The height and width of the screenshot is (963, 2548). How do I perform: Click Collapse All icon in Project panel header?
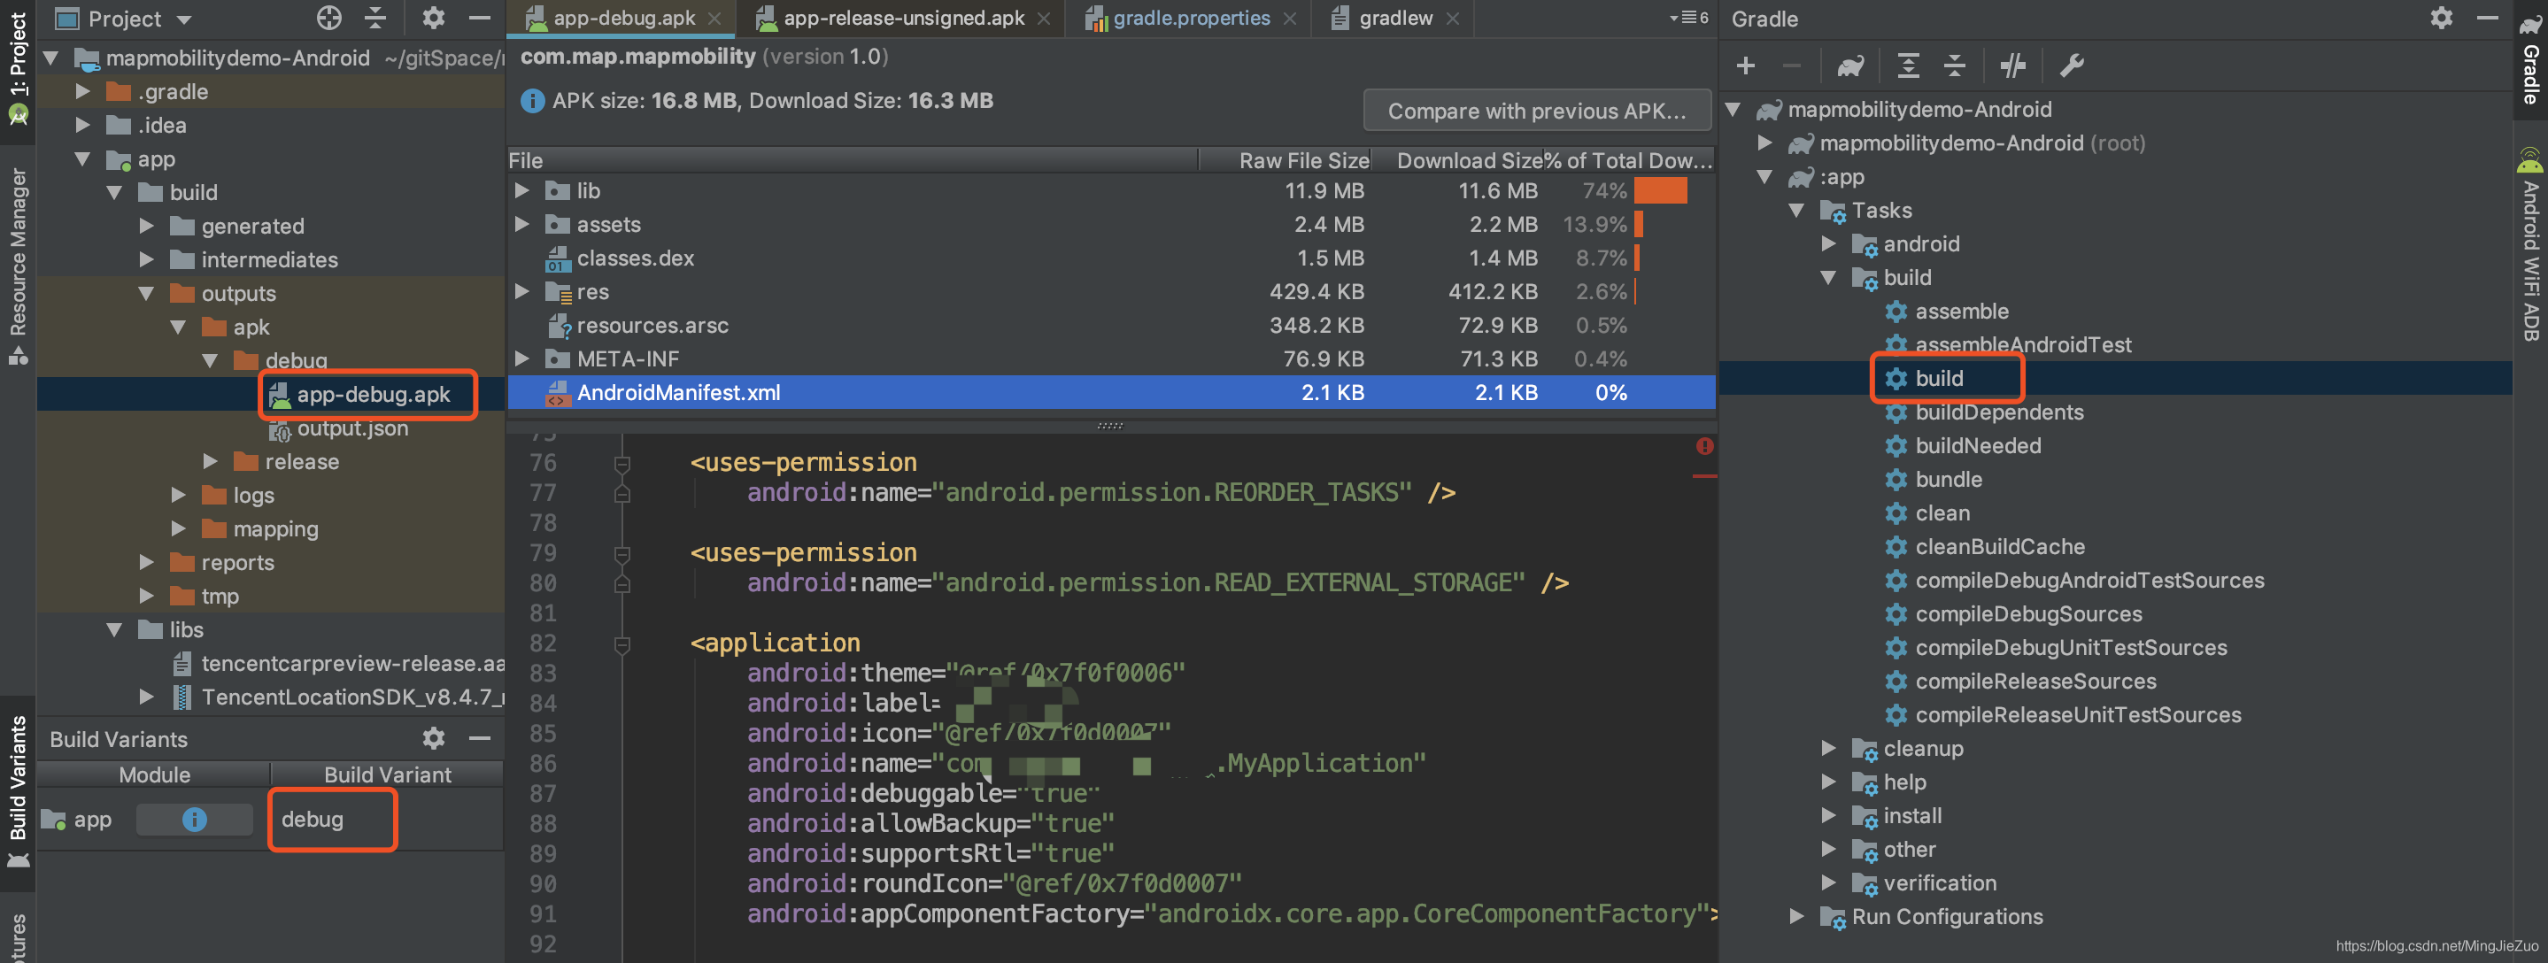[x=376, y=18]
